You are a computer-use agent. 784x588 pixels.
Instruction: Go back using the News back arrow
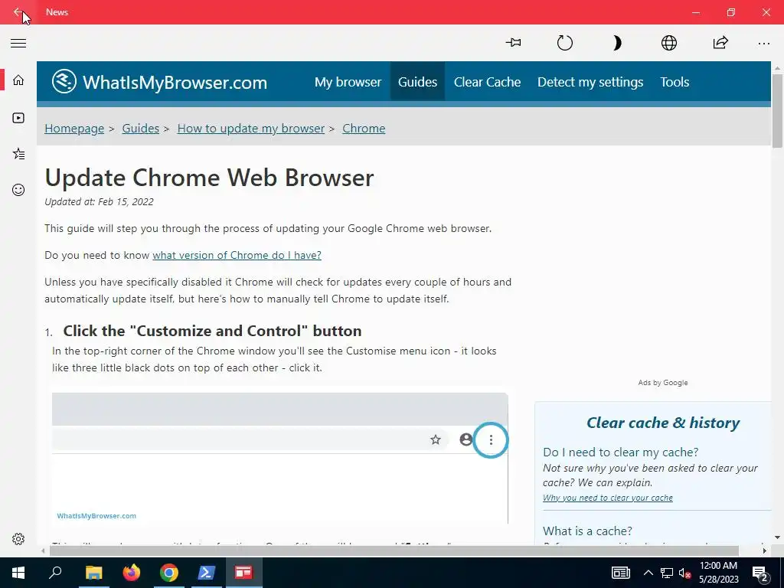click(x=18, y=12)
